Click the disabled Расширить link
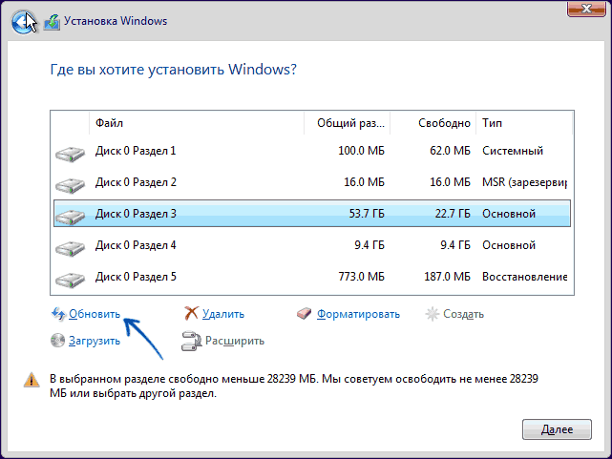This screenshot has width=612, height=459. click(235, 341)
